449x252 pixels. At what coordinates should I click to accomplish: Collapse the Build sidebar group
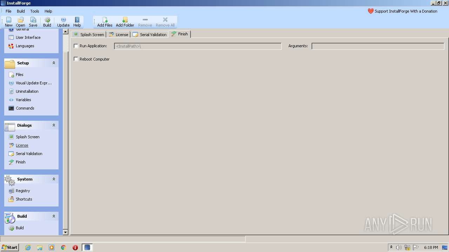click(x=54, y=216)
